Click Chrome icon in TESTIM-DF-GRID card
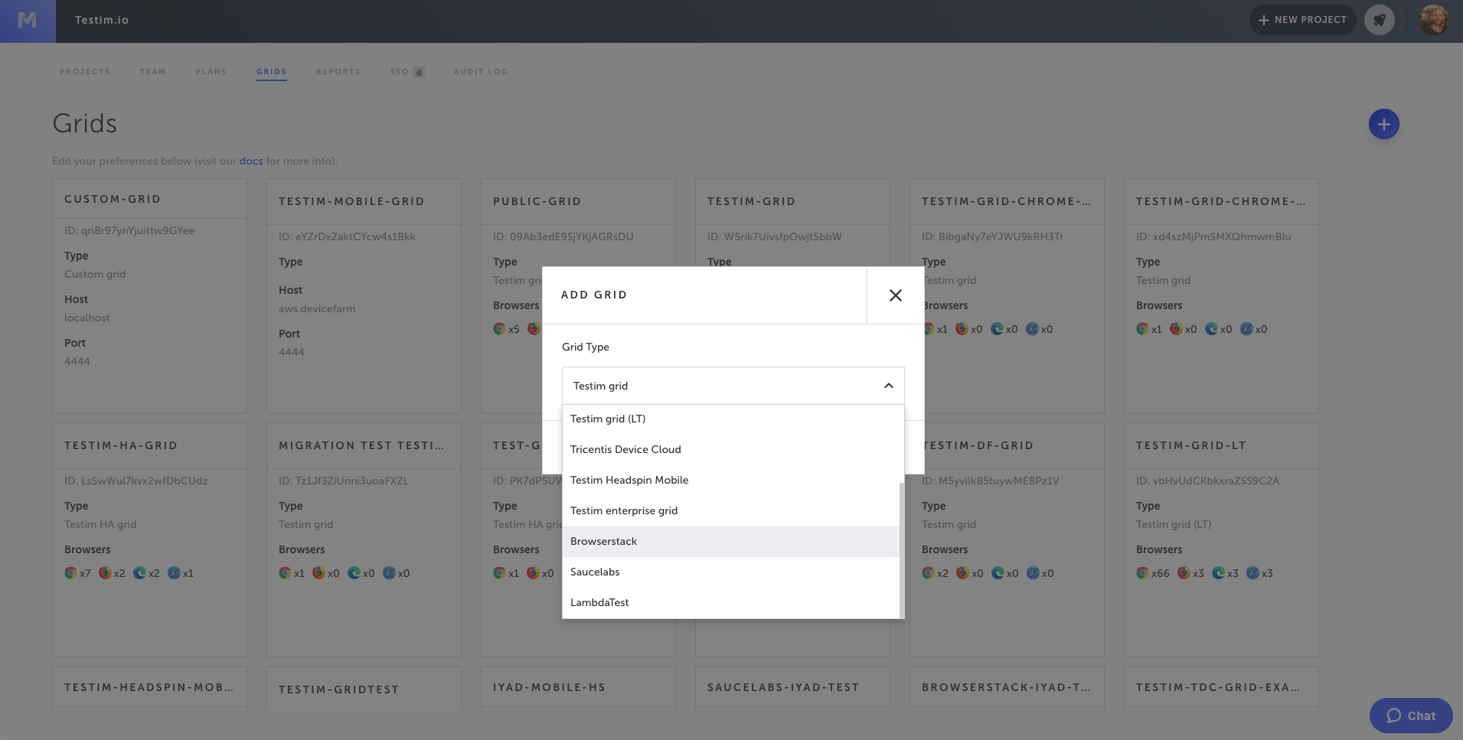1463x740 pixels. click(928, 572)
